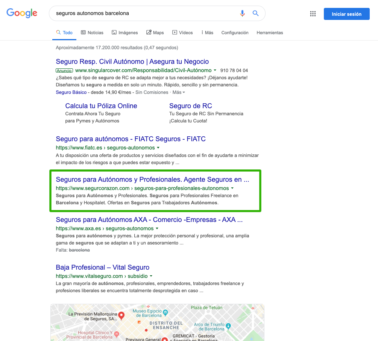This screenshot has height=341, width=378.
Task: Start voice search with microphone icon
Action: coord(242,13)
